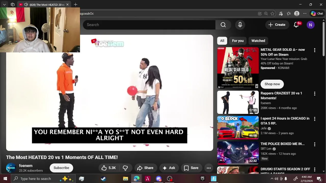This screenshot has height=183, width=326.
Task: Open Fortnite icon in the taskbar
Action: point(213,179)
